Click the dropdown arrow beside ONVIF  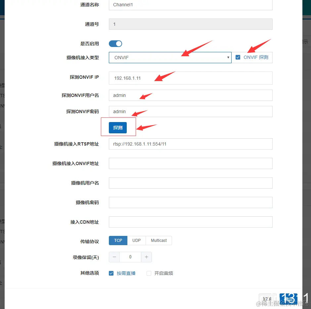pos(229,57)
